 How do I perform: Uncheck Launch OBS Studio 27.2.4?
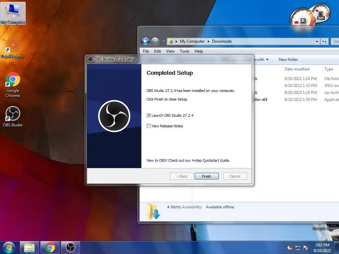pyautogui.click(x=149, y=115)
